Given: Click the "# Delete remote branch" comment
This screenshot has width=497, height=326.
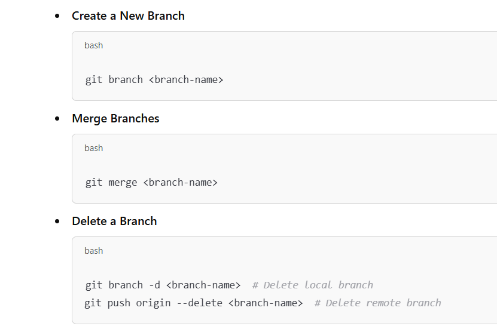Looking at the screenshot, I should pos(377,303).
